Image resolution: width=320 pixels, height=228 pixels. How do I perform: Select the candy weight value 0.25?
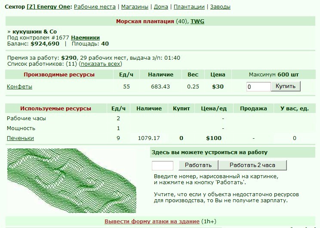coord(193,87)
